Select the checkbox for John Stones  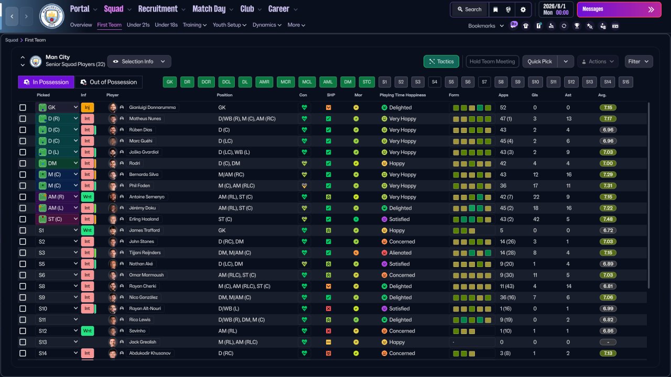point(23,241)
